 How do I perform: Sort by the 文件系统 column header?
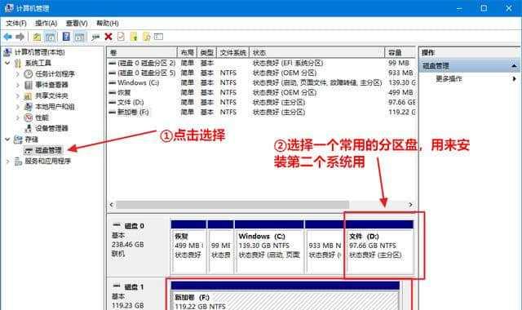pyautogui.click(x=232, y=52)
